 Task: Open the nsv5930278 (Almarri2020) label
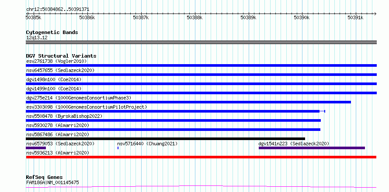point(58,125)
